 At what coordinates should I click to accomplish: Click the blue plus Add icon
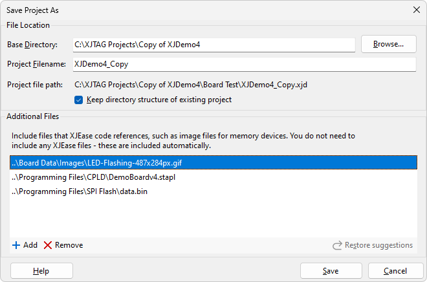(x=16, y=245)
